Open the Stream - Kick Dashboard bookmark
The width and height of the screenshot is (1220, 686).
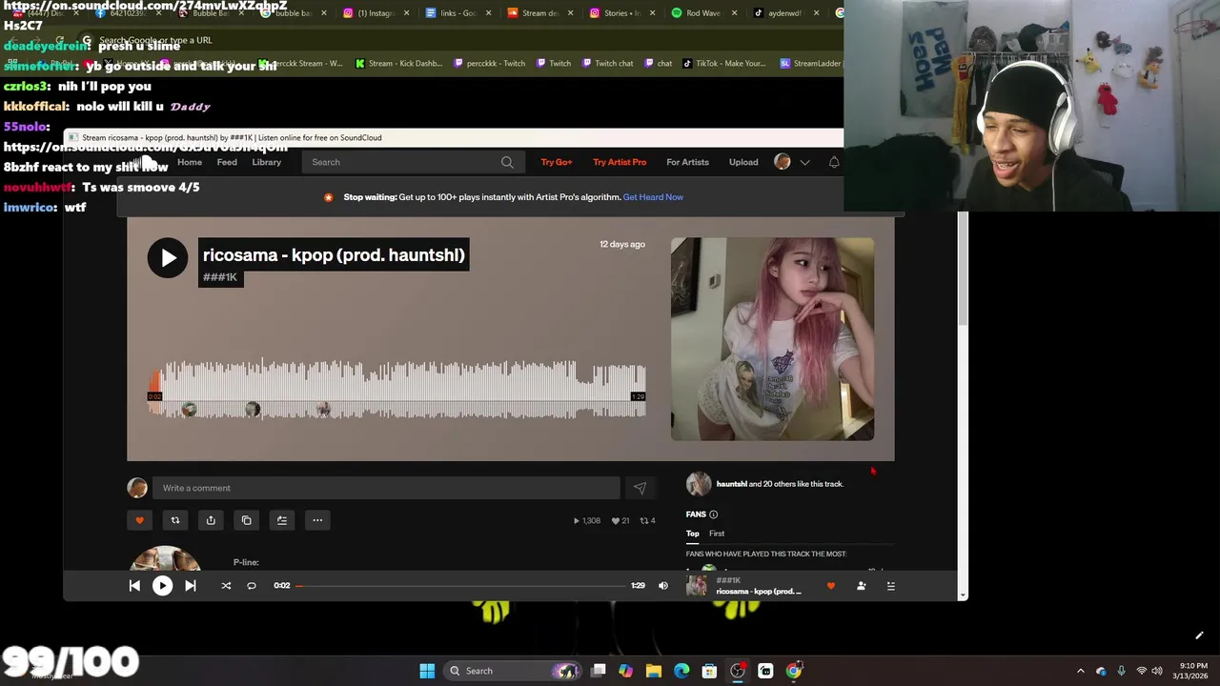coord(398,64)
